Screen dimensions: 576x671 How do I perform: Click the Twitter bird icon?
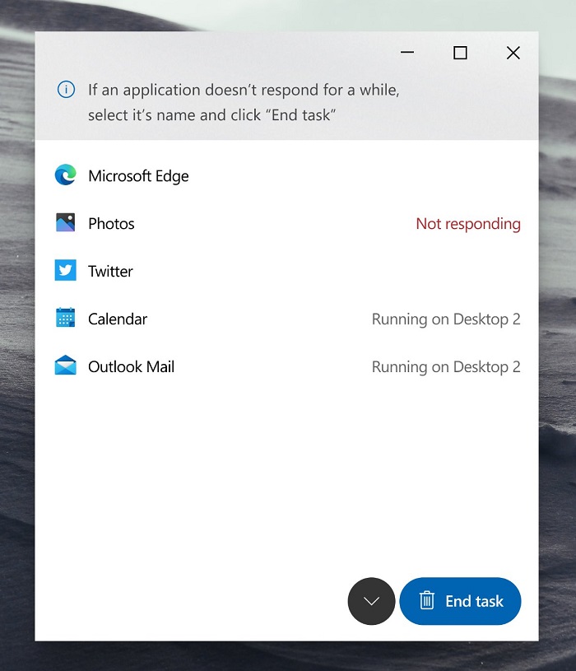click(x=65, y=271)
